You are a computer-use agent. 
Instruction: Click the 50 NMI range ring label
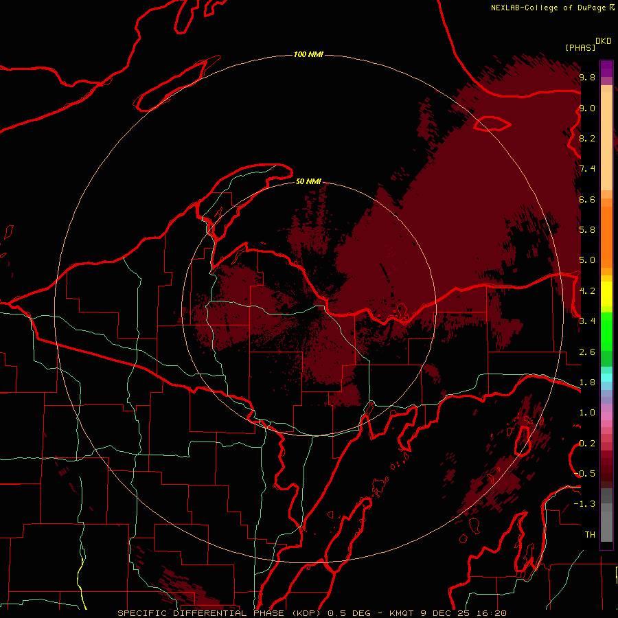(308, 181)
